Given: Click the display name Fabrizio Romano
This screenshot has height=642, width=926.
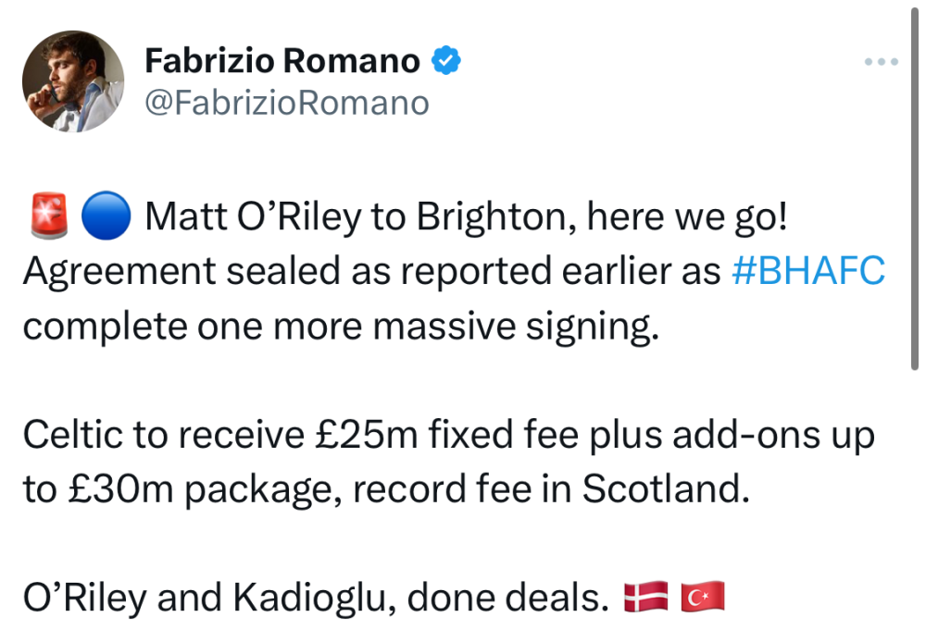Looking at the screenshot, I should (x=282, y=61).
